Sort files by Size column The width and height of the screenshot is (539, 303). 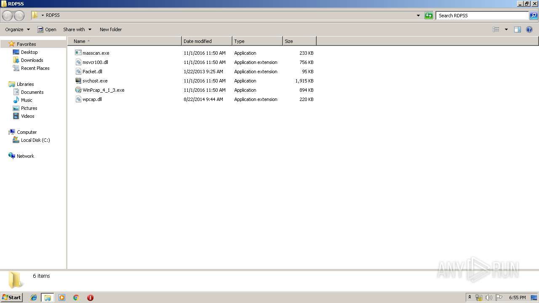click(x=299, y=41)
